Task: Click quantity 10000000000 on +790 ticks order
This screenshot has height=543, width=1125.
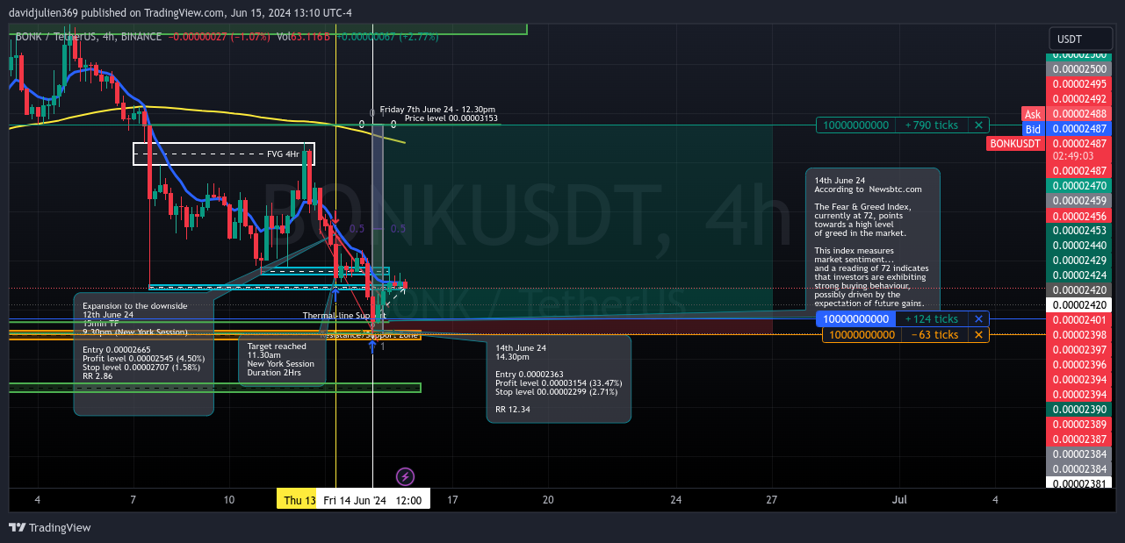Action: tap(856, 125)
